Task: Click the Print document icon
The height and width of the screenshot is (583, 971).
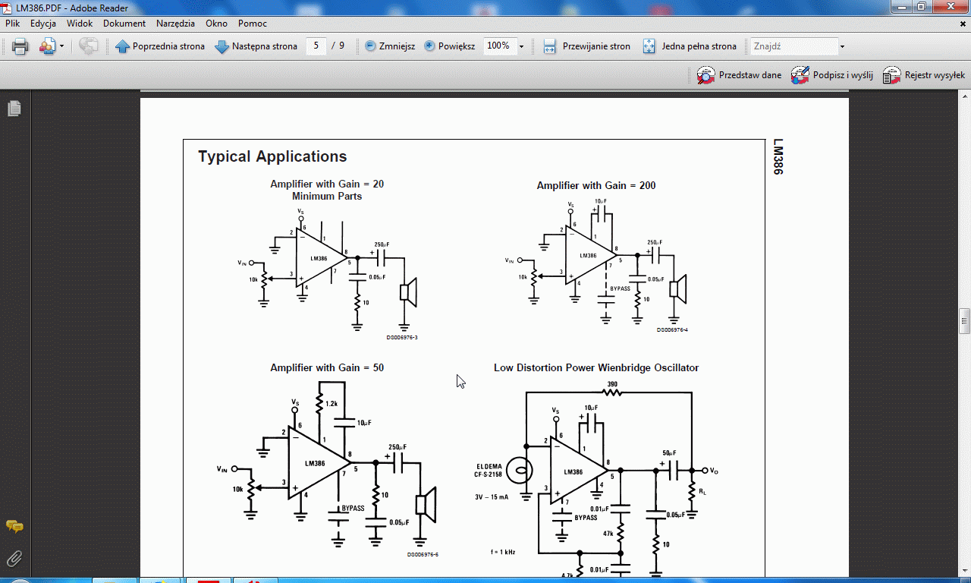Action: coord(20,46)
